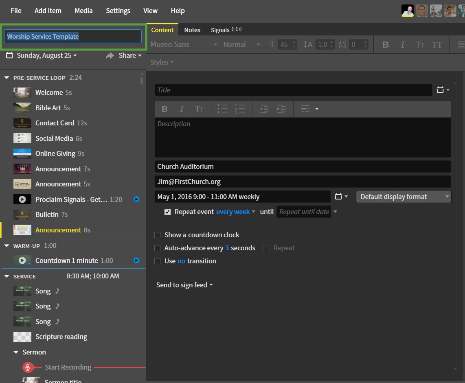Image resolution: width=465 pixels, height=383 pixels.
Task: Open text alignment options in description toolbar
Action: pos(309,109)
